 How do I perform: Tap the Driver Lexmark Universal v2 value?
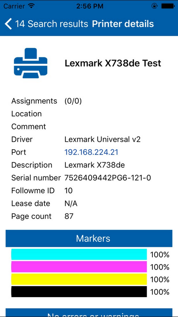[x=102, y=139]
